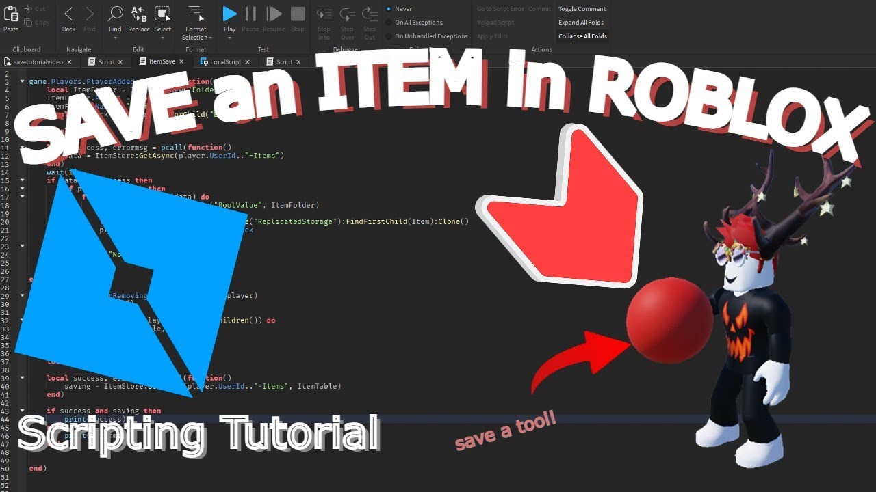
Task: Switch to the ItemSave tab
Action: [x=163, y=61]
